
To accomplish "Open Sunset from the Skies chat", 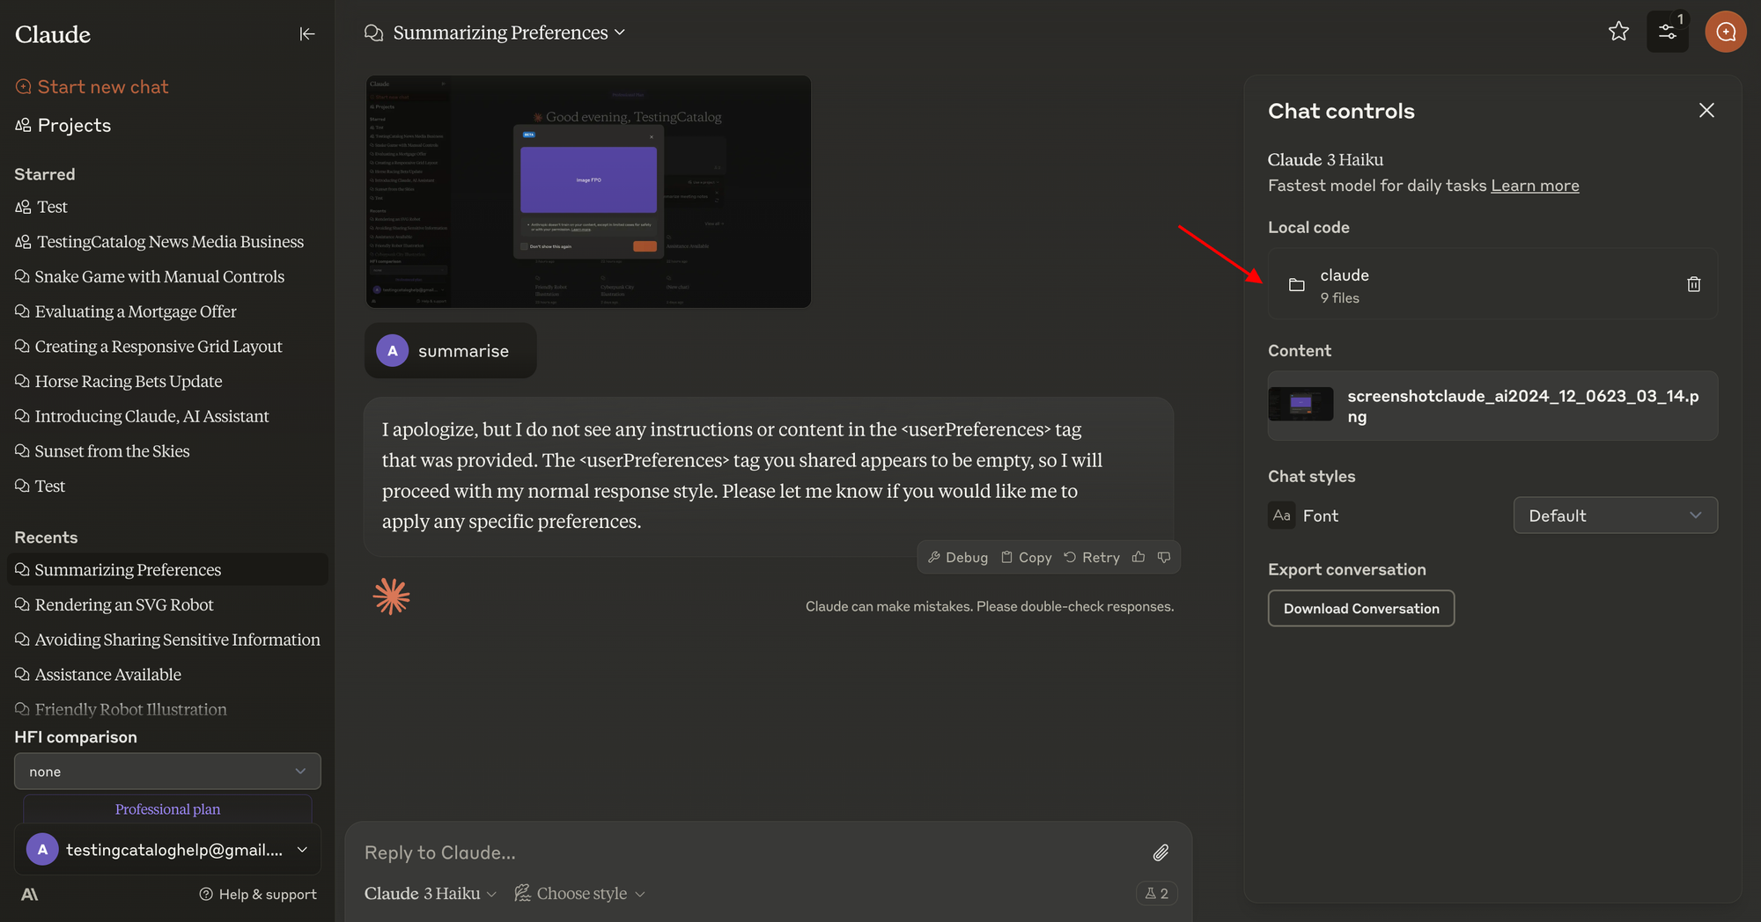I will (102, 451).
